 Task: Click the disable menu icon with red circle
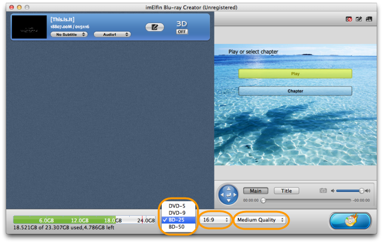(349, 19)
